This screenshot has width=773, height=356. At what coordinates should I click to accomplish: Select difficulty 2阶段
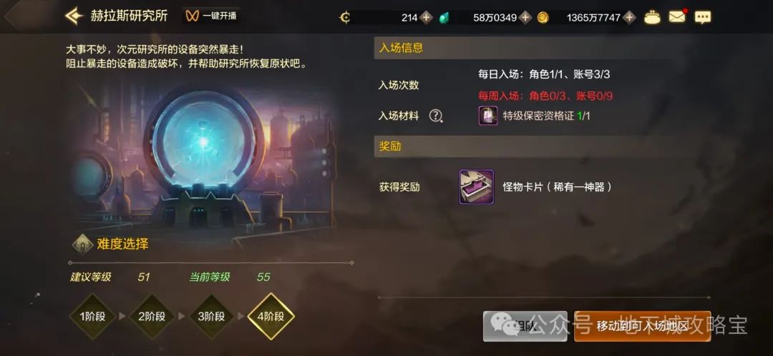coord(152,316)
